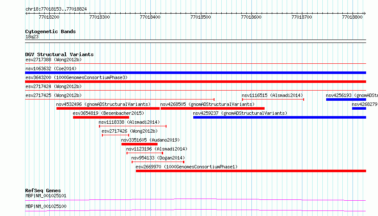Select ruler position label 77018300

99,17
